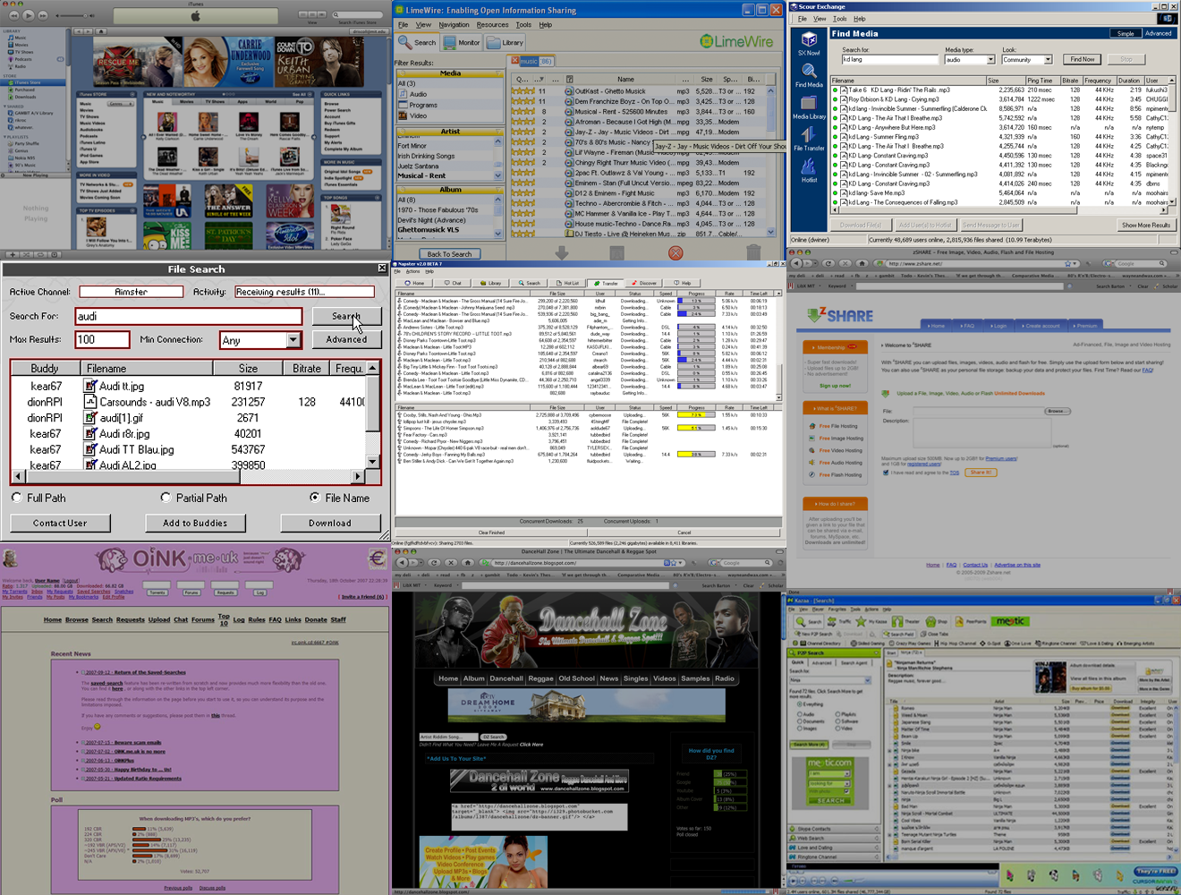Click Kazaa toolbar Search magnifier icon
Image resolution: width=1181 pixels, height=895 pixels.
pyautogui.click(x=803, y=621)
